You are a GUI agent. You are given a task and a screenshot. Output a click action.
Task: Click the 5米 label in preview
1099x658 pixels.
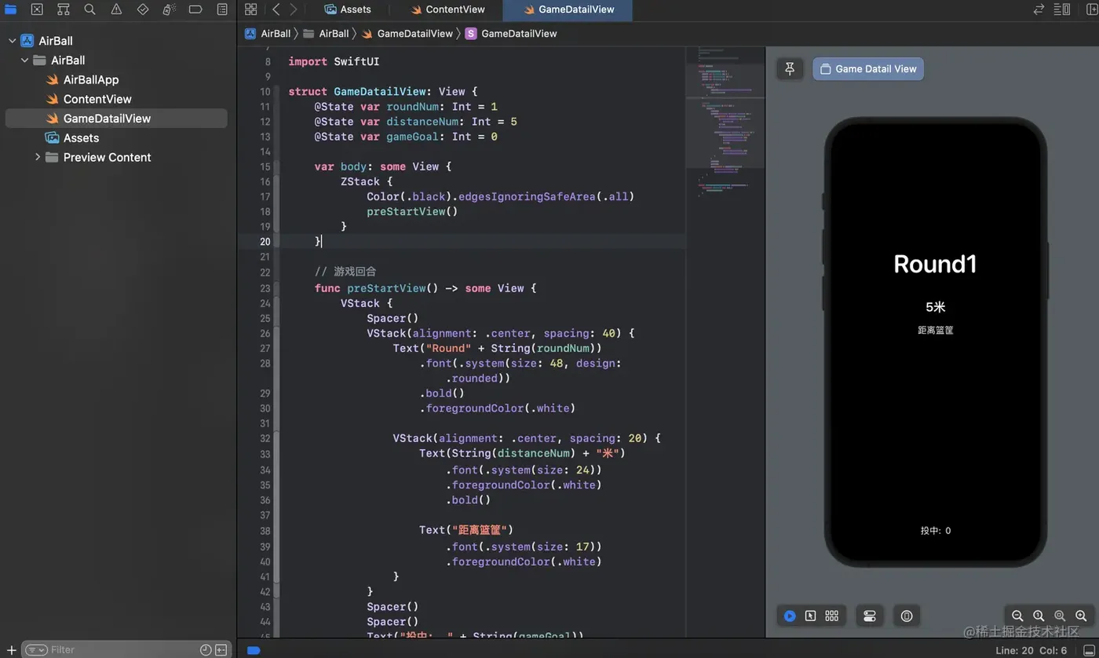(935, 307)
